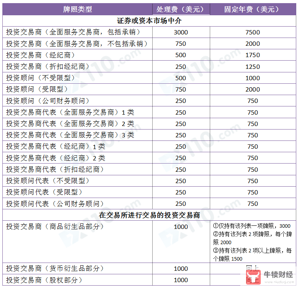Viewport: 299px width, 288px height.
Task: Click the 1750 annual fee value
Action: 253,55
